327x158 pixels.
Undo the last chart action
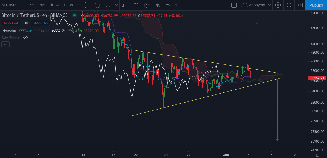click(x=168, y=5)
